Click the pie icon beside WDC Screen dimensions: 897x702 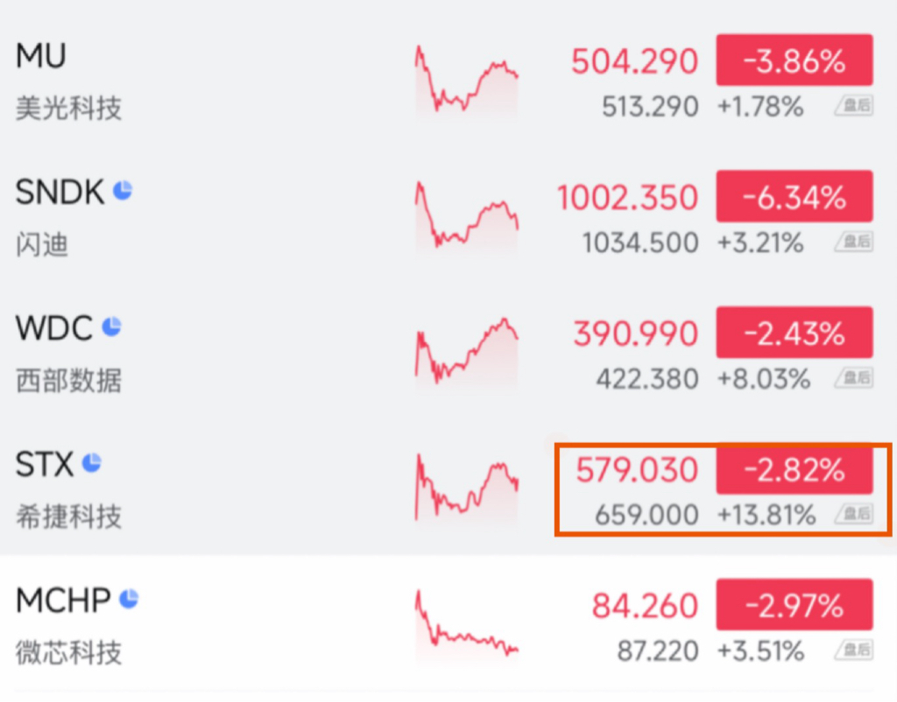click(x=111, y=326)
